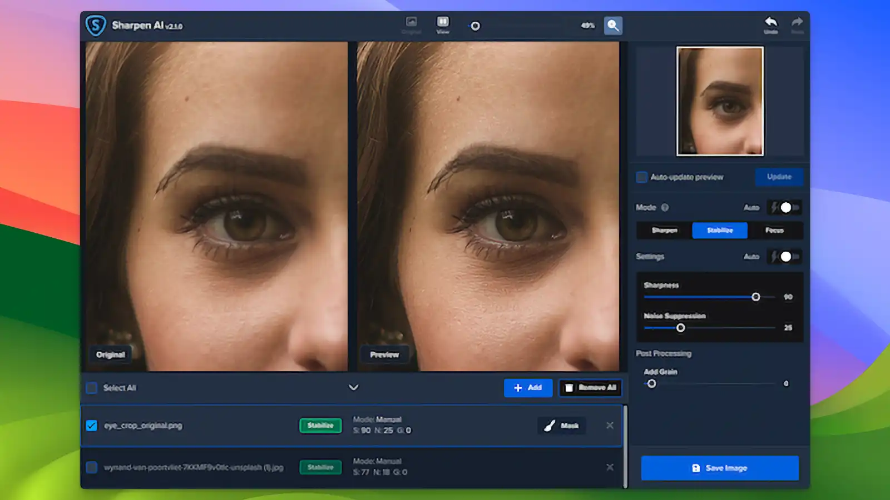Click the magnifier zoom icon
The height and width of the screenshot is (500, 890).
[x=613, y=26]
